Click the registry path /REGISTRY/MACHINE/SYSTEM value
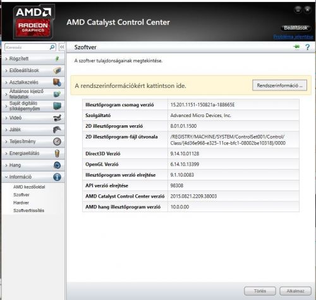This screenshot has width=316, height=300. tap(228, 140)
